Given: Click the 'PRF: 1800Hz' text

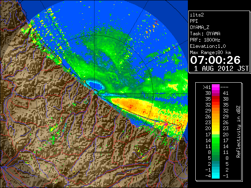Looking at the screenshot, I should pos(205,40).
